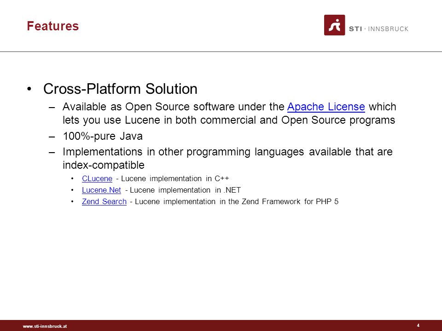Click the STI Innsbruck logo icon
442x331 pixels.
point(334,25)
